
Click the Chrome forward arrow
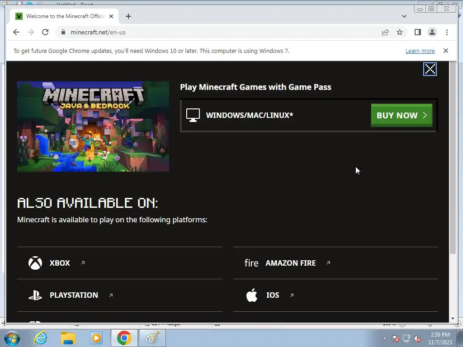coord(31,32)
